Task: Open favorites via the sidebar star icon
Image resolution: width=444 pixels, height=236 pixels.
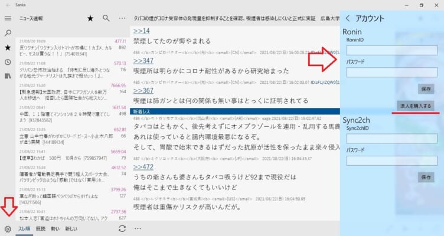Action: (8, 47)
